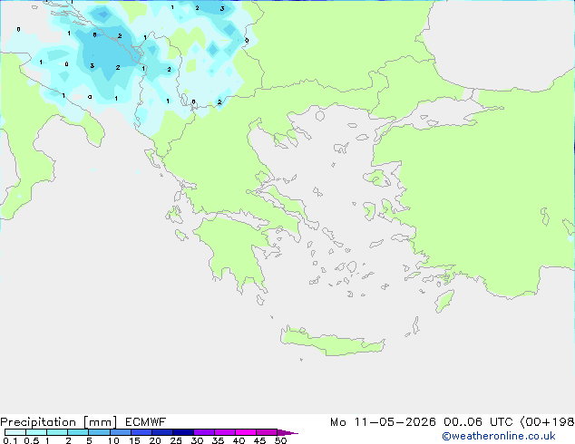Click the 'Mo 11-05-2026' forecast date text
575x444 pixels.
pyautogui.click(x=383, y=422)
